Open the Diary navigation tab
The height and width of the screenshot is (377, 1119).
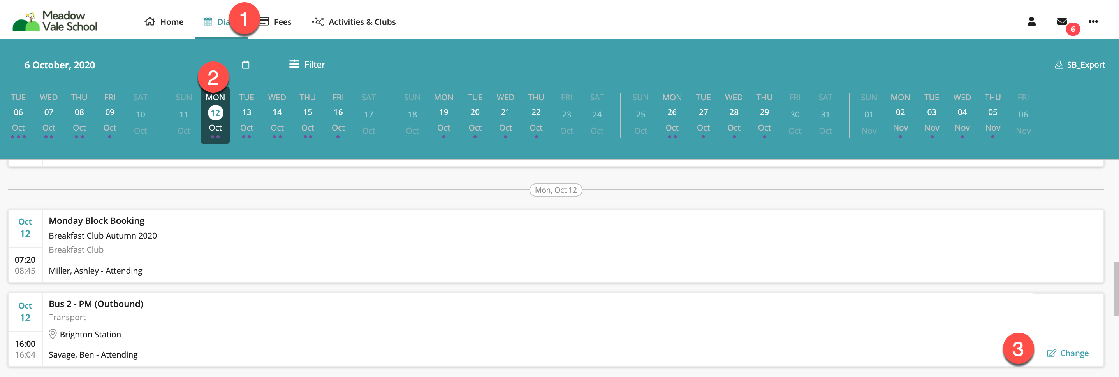point(221,22)
